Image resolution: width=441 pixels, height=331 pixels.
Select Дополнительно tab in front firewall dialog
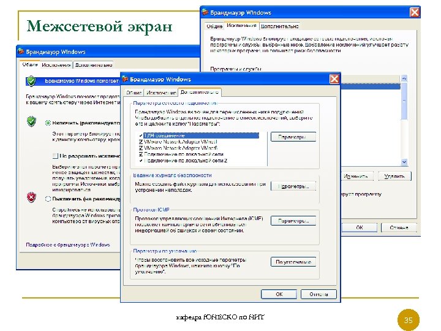[200, 92]
